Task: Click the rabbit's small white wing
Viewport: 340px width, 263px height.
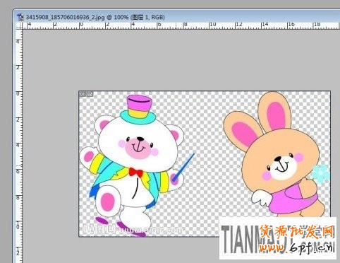Action: click(262, 197)
